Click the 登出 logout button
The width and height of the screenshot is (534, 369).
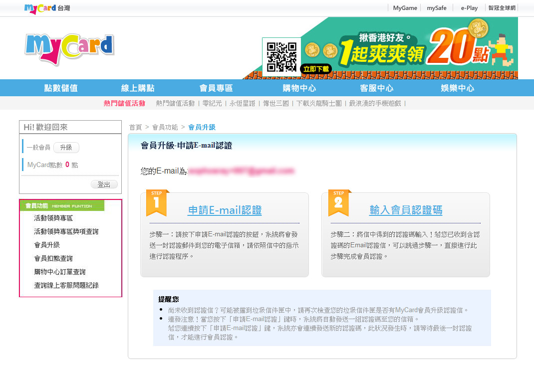point(104,184)
